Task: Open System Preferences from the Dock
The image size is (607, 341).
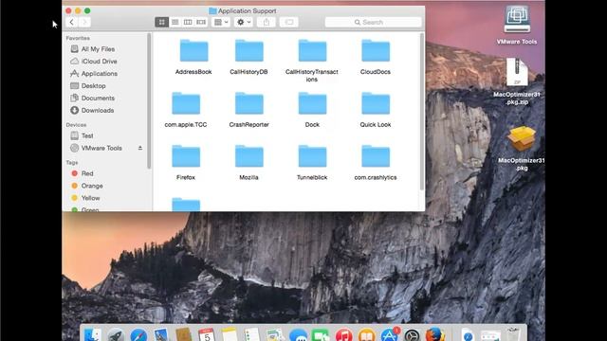Action: point(412,334)
